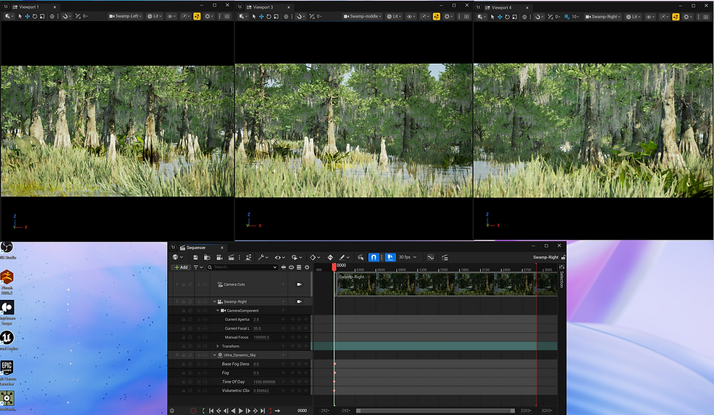
Task: Switch to the Sequencer tab
Action: tap(196, 248)
